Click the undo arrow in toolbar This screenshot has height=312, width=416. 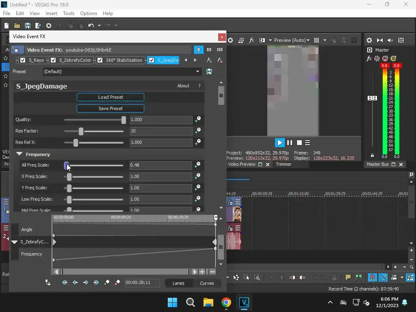click(91, 26)
